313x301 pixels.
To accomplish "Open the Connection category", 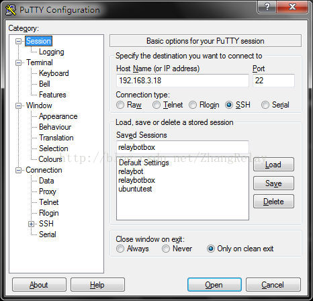I will tap(44, 170).
